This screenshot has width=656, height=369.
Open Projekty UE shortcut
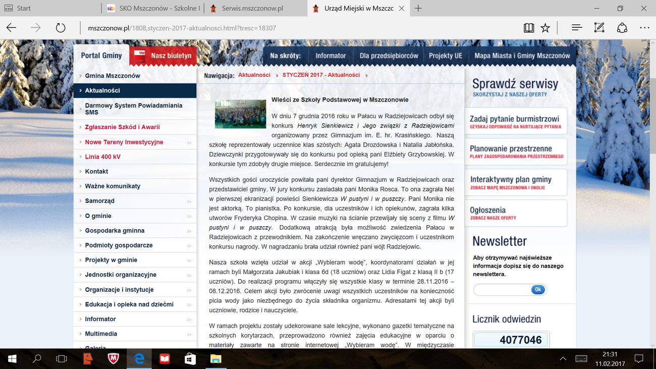point(446,56)
